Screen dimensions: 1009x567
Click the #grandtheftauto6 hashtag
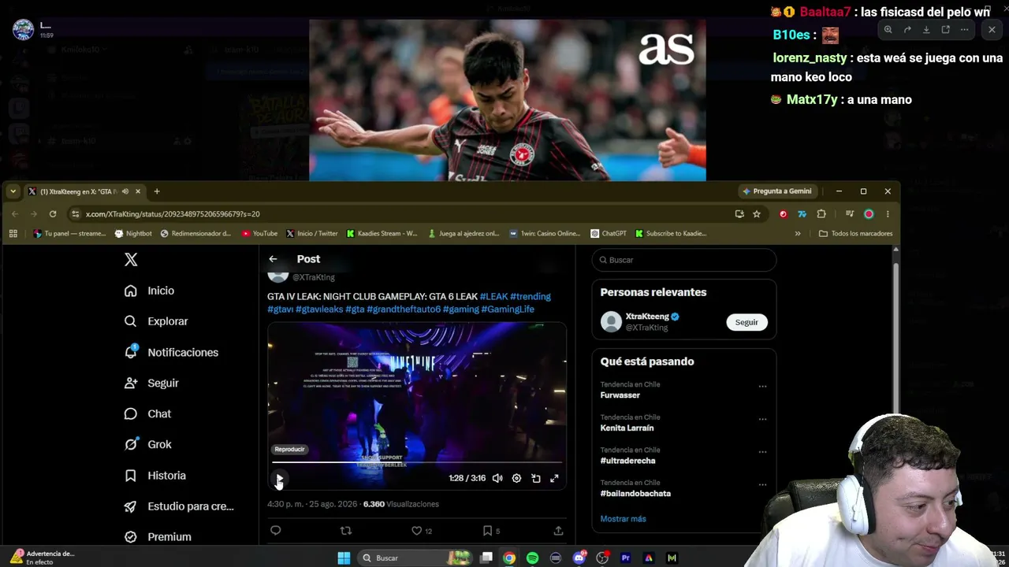404,309
